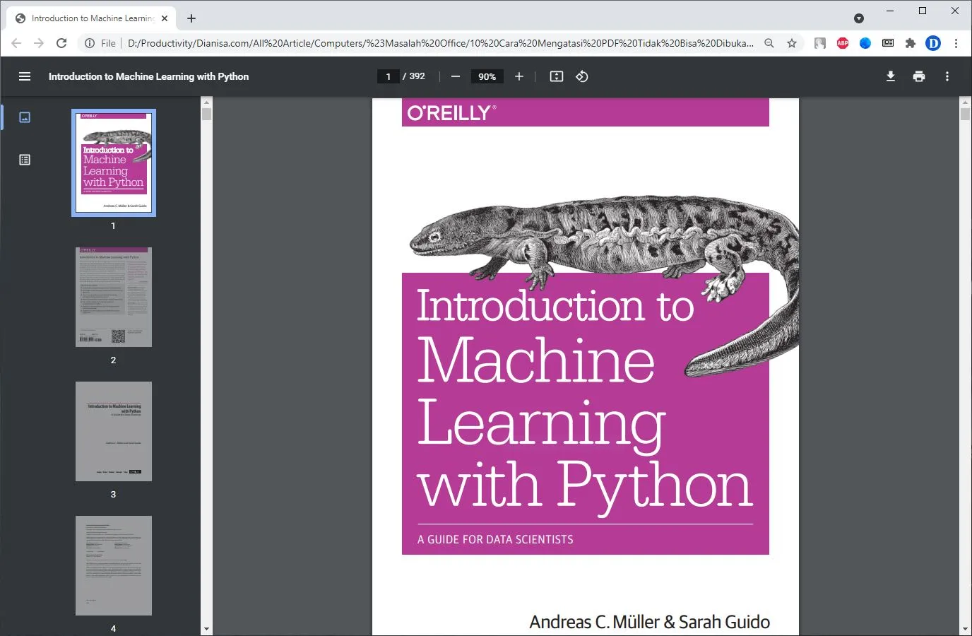Image resolution: width=972 pixels, height=636 pixels.
Task: Open Chrome's three-dot menu
Action: coord(956,43)
